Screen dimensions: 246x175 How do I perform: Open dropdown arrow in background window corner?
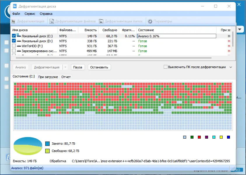click(x=240, y=29)
